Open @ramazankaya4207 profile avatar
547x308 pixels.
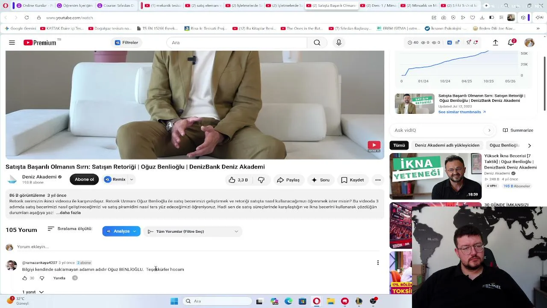click(12, 266)
